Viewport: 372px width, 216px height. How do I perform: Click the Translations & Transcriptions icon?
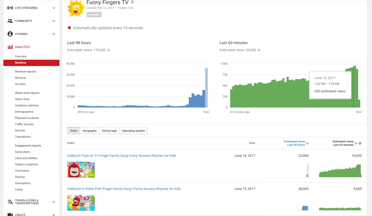pos(10,202)
